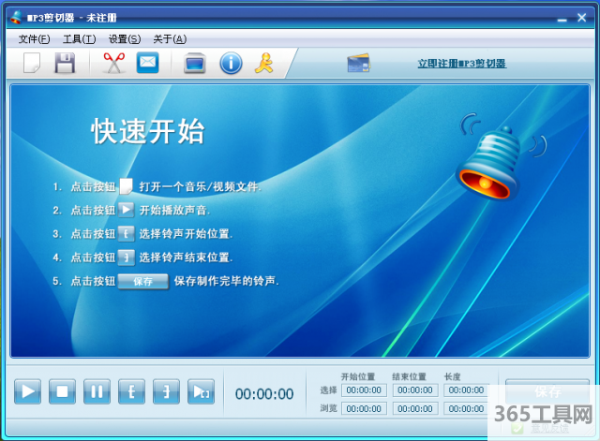
Task: Play the selected bracket region
Action: (x=201, y=392)
